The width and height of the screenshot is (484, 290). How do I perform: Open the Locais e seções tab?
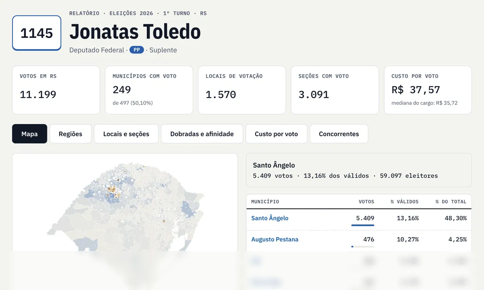tap(126, 134)
